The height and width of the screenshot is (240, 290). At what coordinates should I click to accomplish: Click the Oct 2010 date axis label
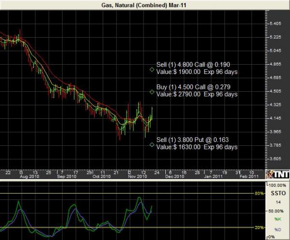pos(101,176)
